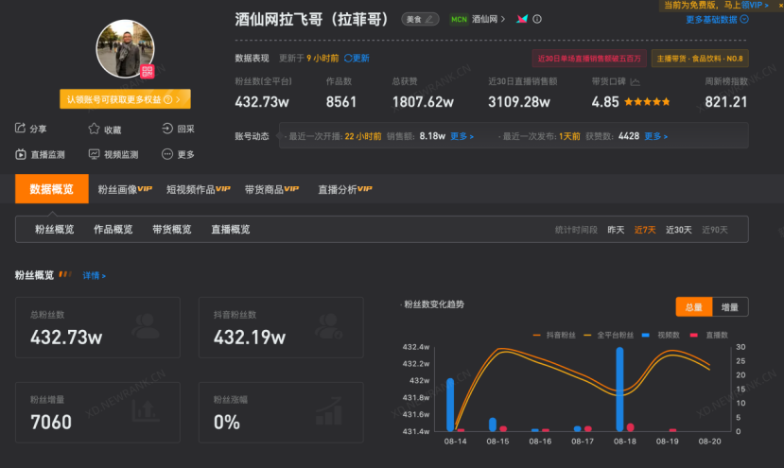Switch to 粉丝概览 sub-tab
This screenshot has width=784, height=468.
pyautogui.click(x=55, y=230)
